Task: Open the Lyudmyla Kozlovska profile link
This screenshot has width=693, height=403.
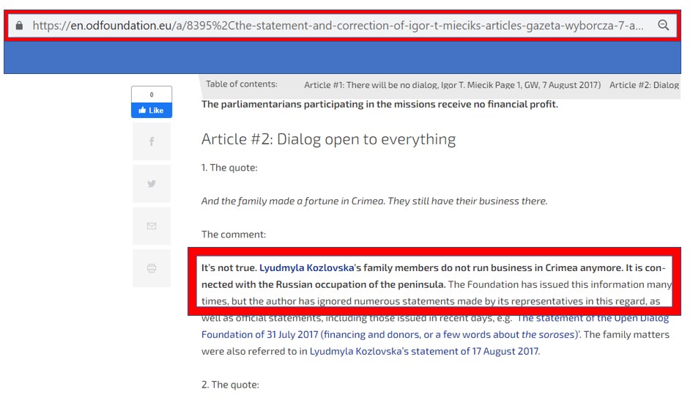Action: pyautogui.click(x=306, y=267)
